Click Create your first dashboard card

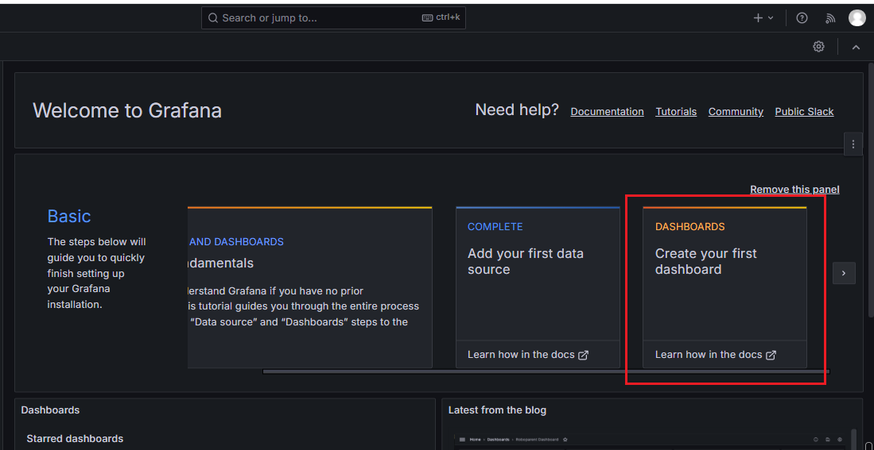[x=724, y=287]
